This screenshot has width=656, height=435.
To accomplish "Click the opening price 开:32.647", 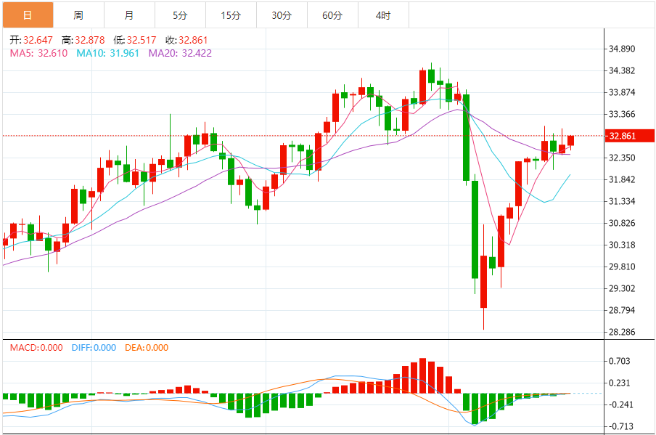I will [x=31, y=40].
